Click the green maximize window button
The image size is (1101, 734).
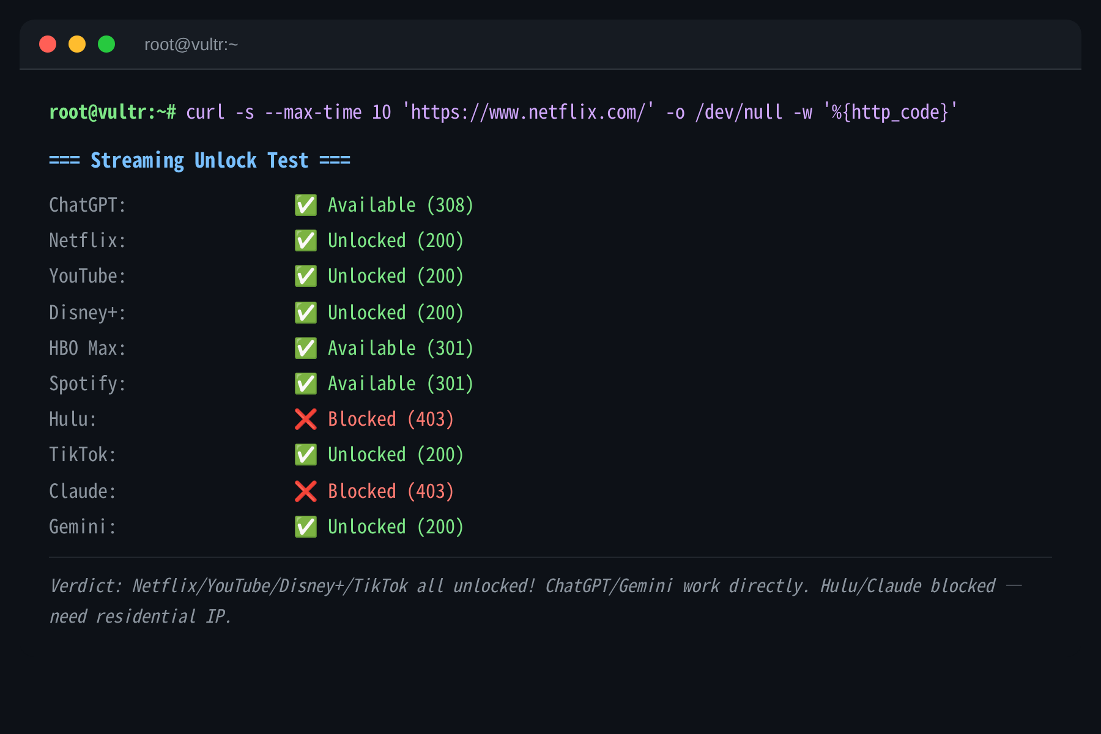click(x=106, y=44)
